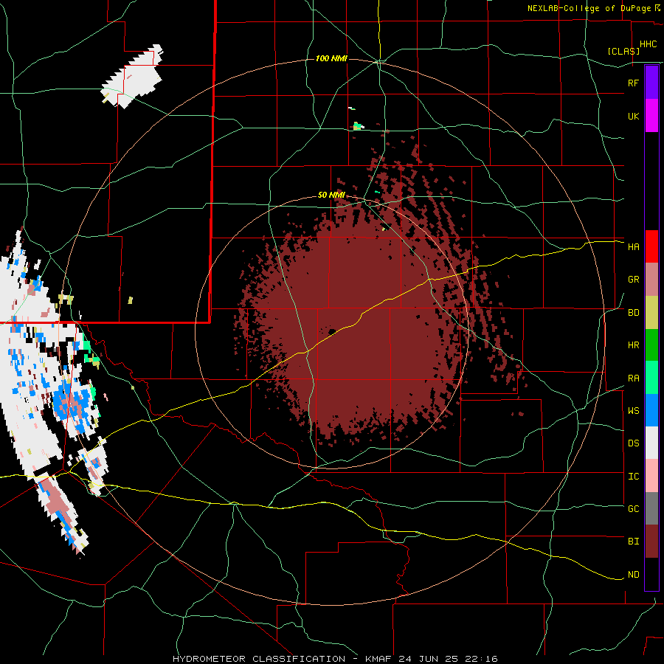Click the BD legend label
The height and width of the screenshot is (664, 664).
[633, 313]
